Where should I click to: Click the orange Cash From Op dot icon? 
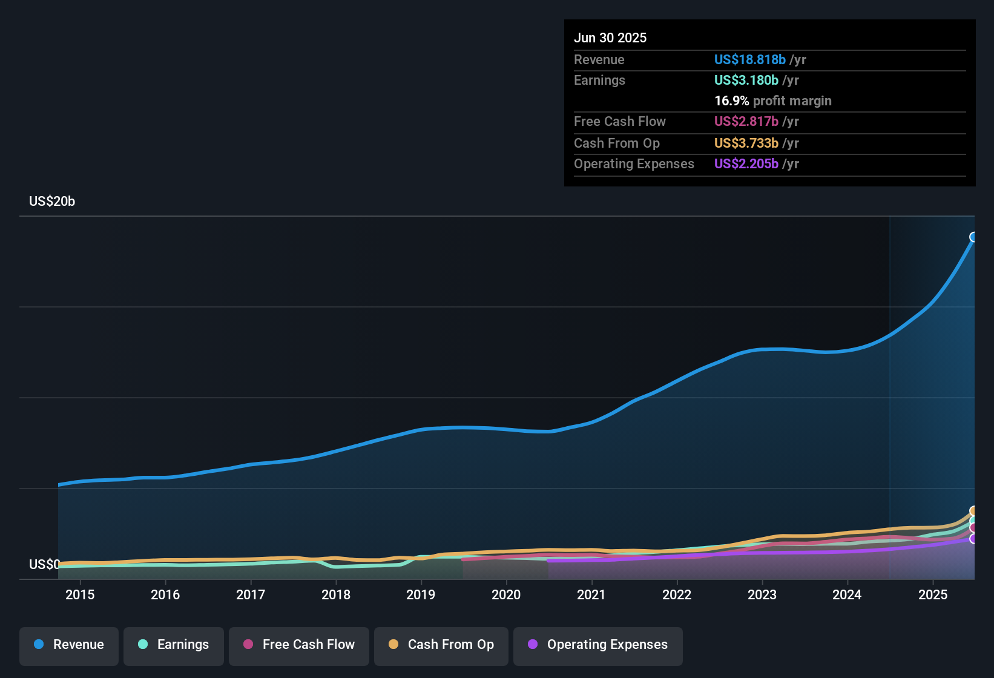tap(393, 645)
